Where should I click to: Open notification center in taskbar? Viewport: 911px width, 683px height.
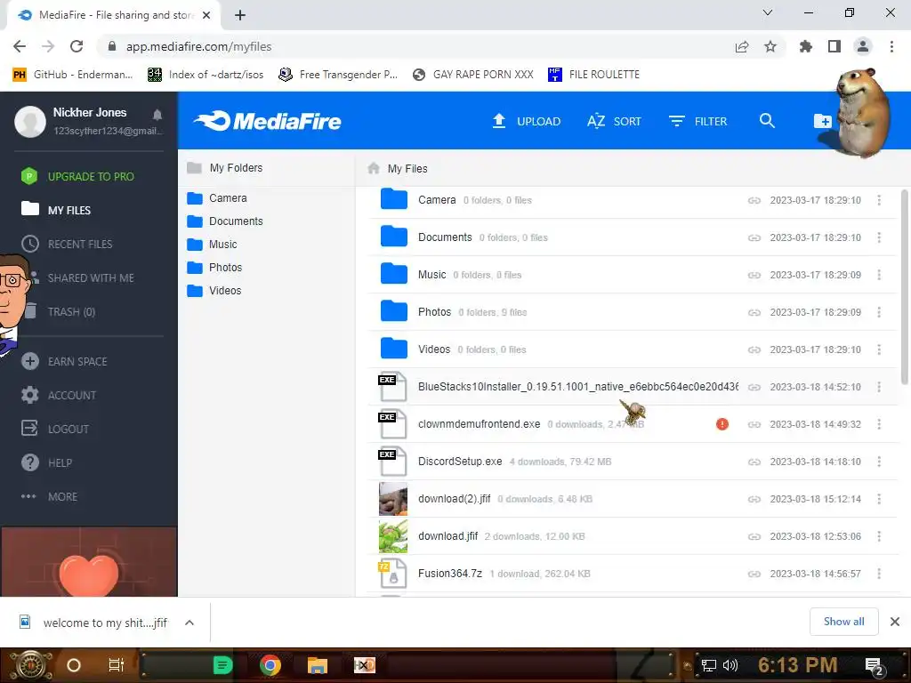(x=875, y=665)
